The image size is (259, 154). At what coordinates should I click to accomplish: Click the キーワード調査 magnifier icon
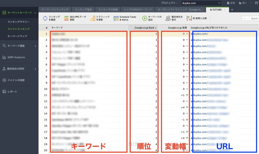point(4,46)
